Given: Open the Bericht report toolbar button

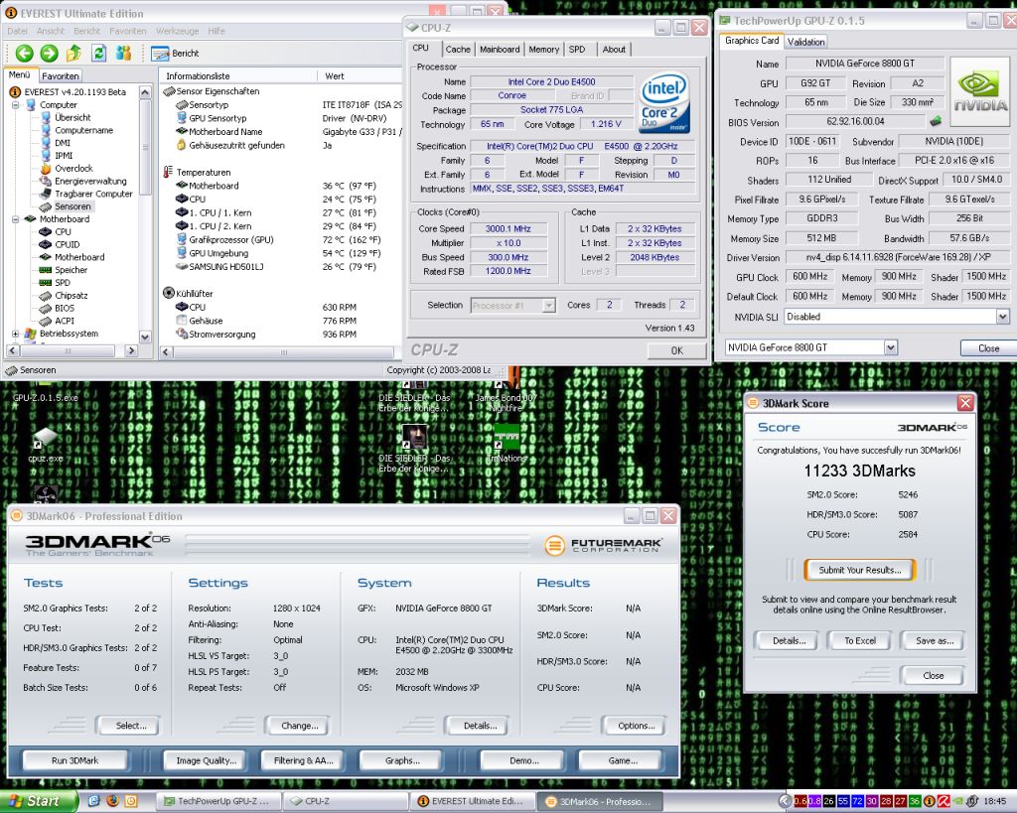Looking at the screenshot, I should 175,54.
